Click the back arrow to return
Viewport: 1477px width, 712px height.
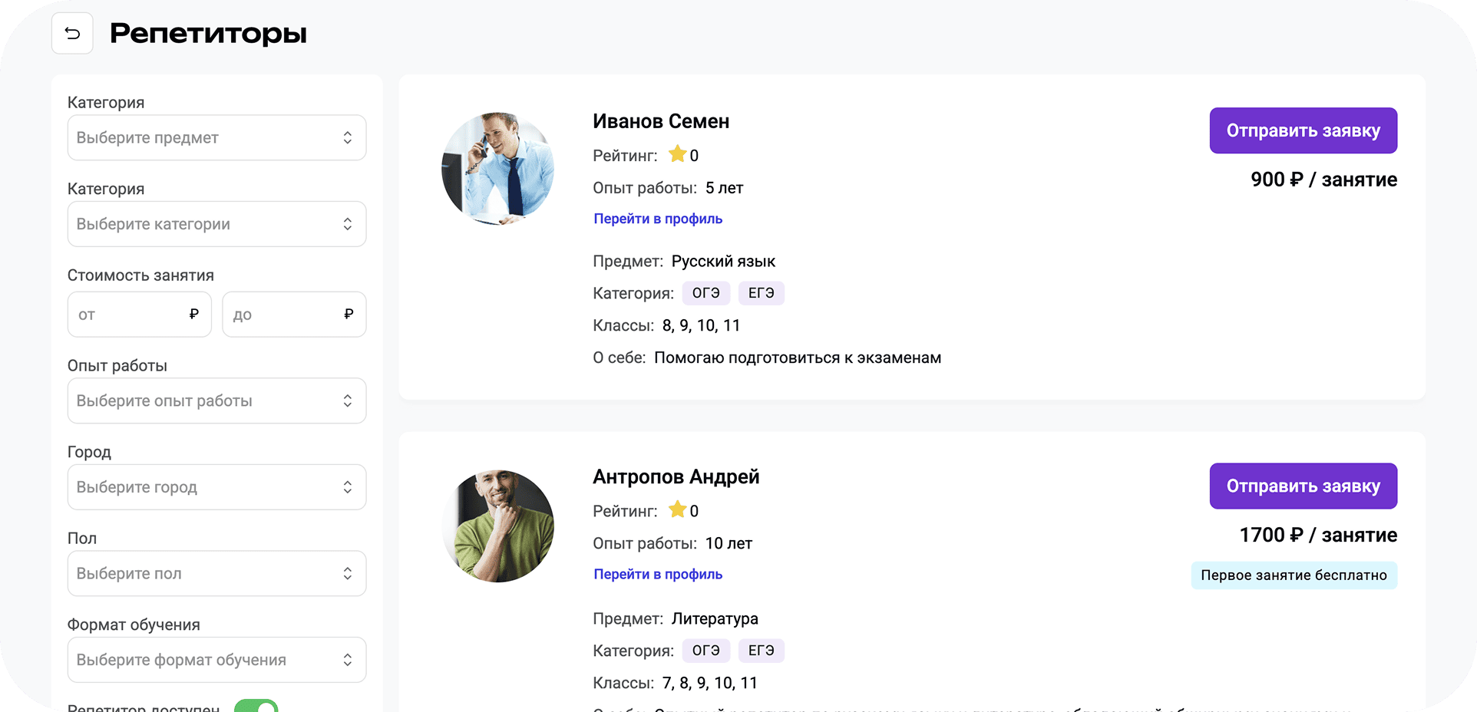coord(72,33)
